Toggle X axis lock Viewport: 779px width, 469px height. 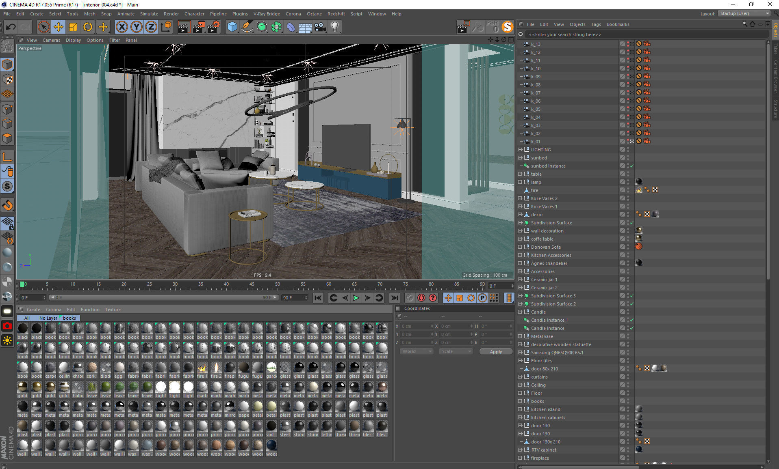click(x=122, y=27)
